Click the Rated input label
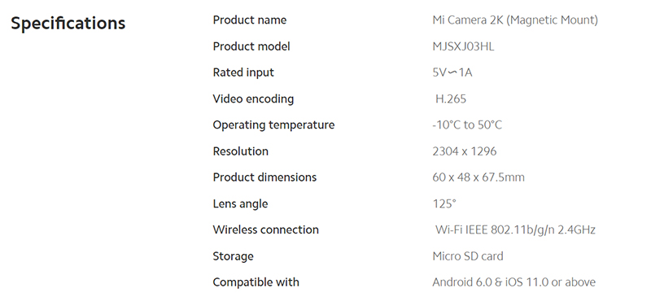The width and height of the screenshot is (651, 297). click(x=243, y=72)
